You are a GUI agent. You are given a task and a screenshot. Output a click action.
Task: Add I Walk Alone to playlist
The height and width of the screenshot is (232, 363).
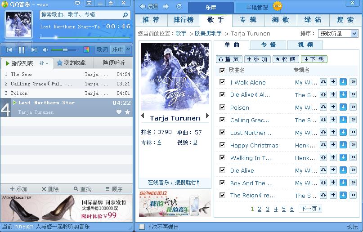coord(333,82)
